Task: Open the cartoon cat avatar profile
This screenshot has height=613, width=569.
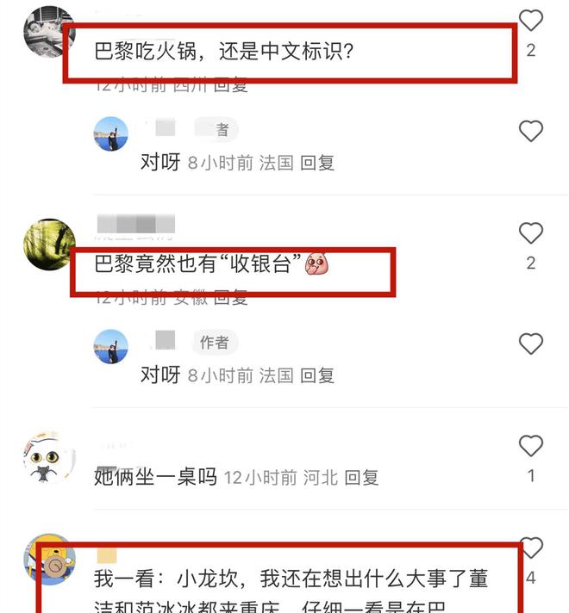Action: click(x=49, y=457)
